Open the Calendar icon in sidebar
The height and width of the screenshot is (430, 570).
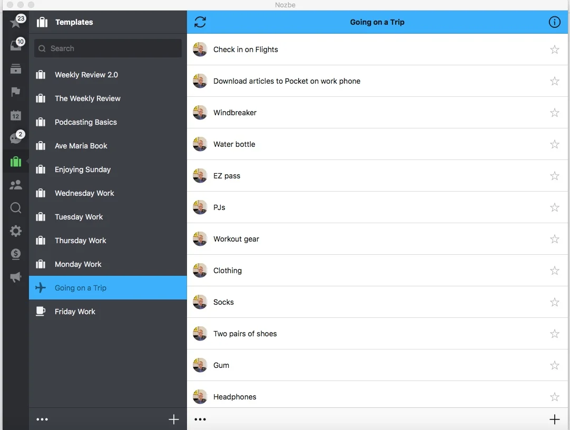(x=16, y=115)
